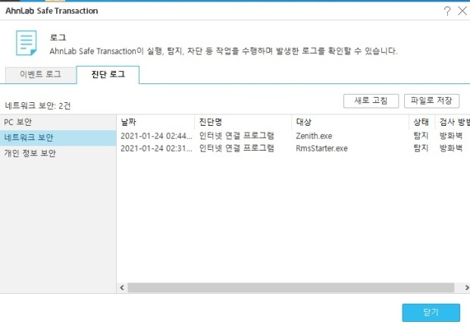This screenshot has width=470, height=331.
Task: Click 탐지 status in Zenith.exe row
Action: pos(421,136)
